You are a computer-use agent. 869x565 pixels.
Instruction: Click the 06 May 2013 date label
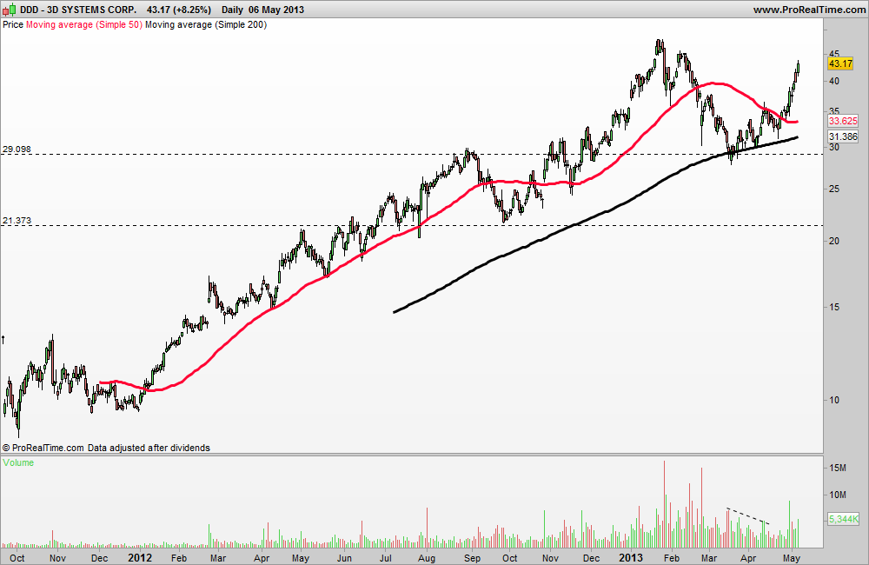click(276, 10)
